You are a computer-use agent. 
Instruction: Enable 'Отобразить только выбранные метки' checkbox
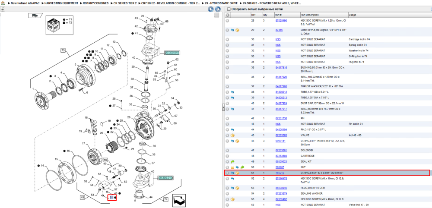(x=229, y=9)
